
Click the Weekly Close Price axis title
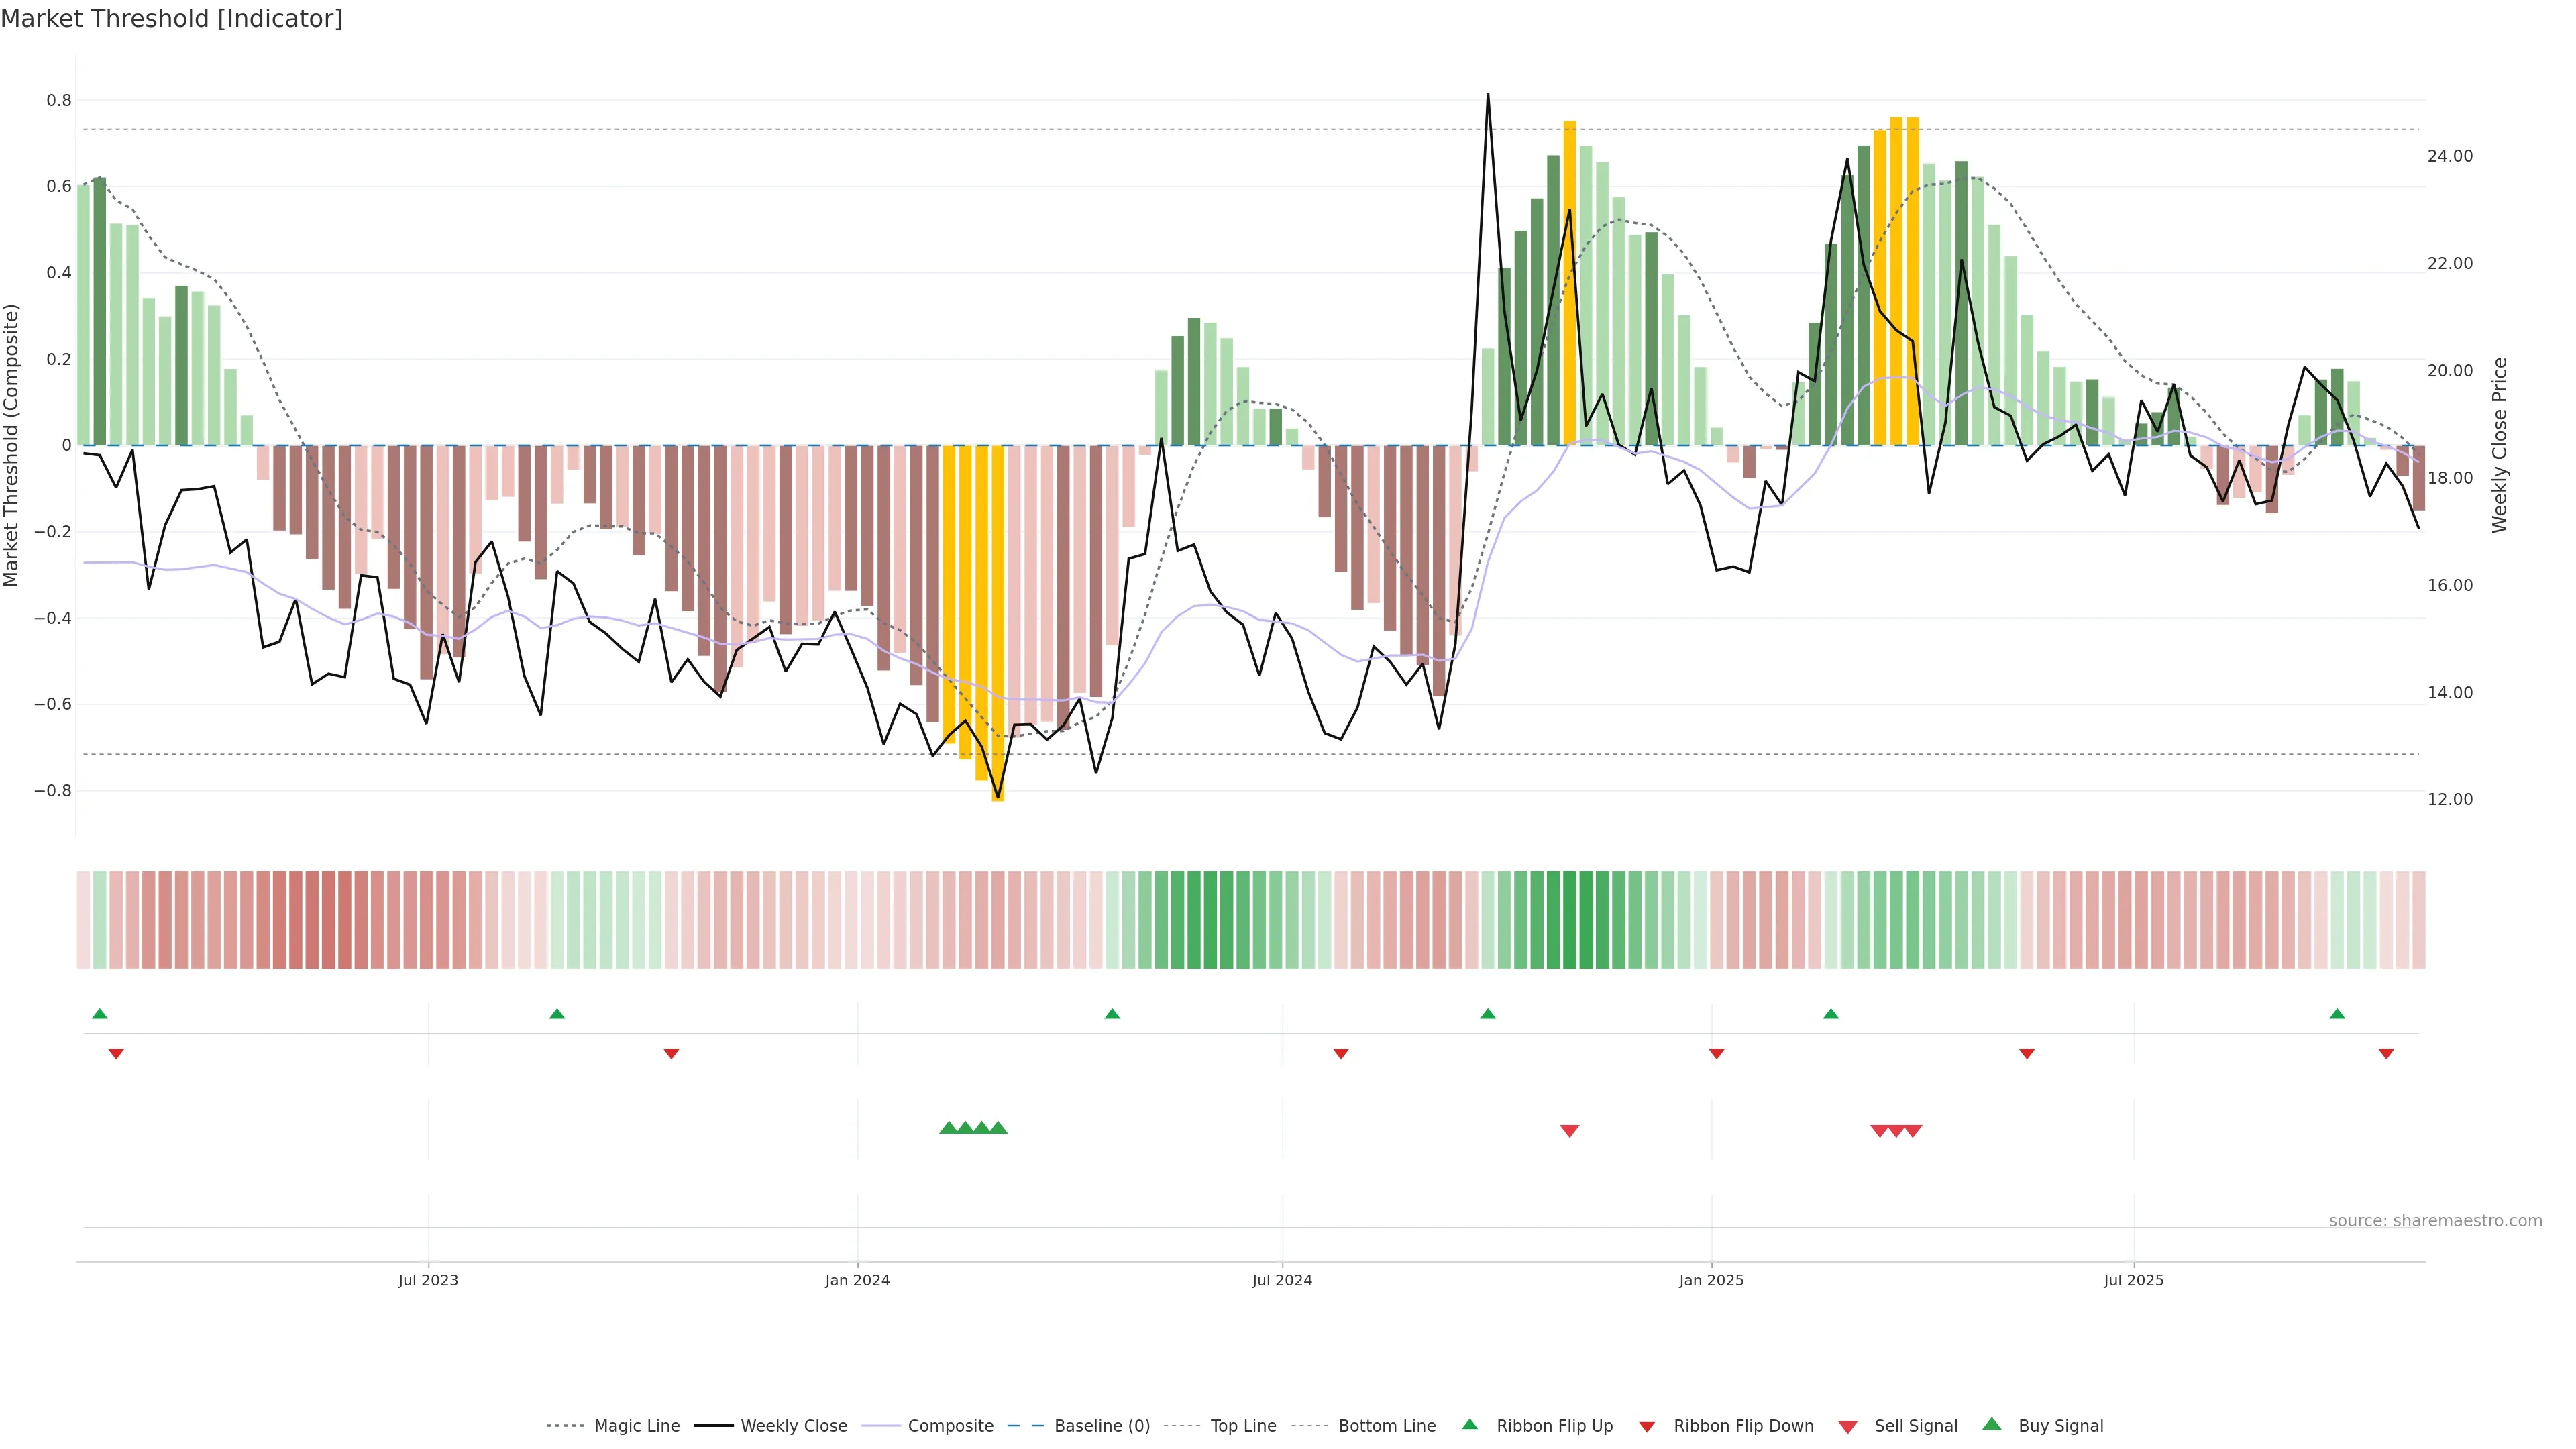2500,445
